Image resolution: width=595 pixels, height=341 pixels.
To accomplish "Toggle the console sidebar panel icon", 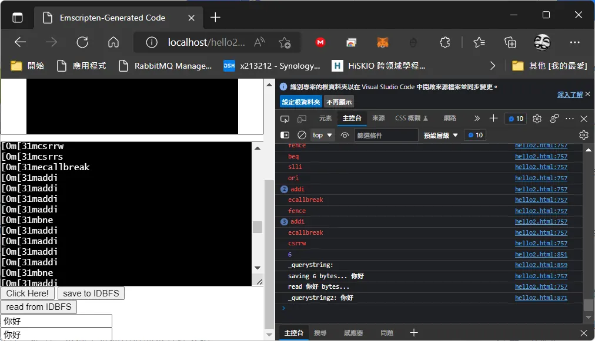I will click(x=285, y=135).
